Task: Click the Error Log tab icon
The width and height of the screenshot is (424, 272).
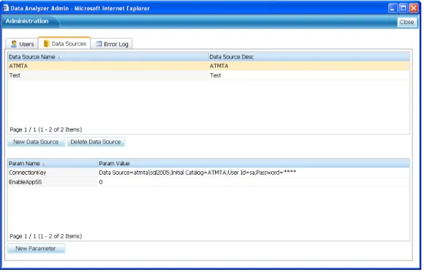Action: (99, 44)
